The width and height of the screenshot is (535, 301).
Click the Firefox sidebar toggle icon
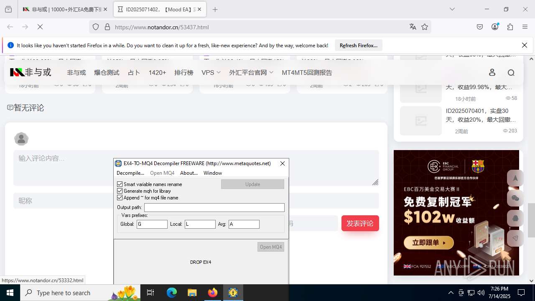(x=8, y=9)
